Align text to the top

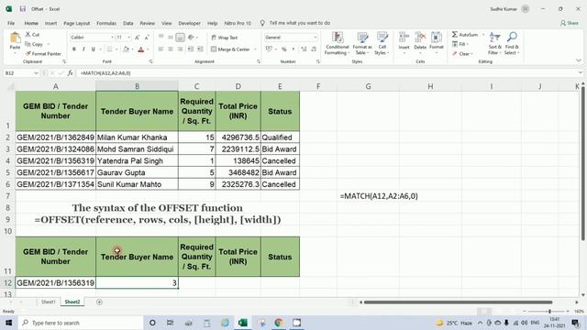pyautogui.click(x=161, y=37)
